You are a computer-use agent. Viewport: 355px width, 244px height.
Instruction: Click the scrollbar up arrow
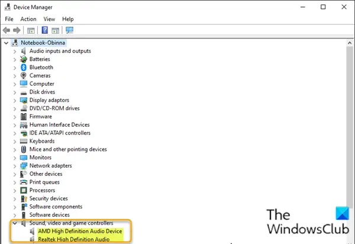350,43
